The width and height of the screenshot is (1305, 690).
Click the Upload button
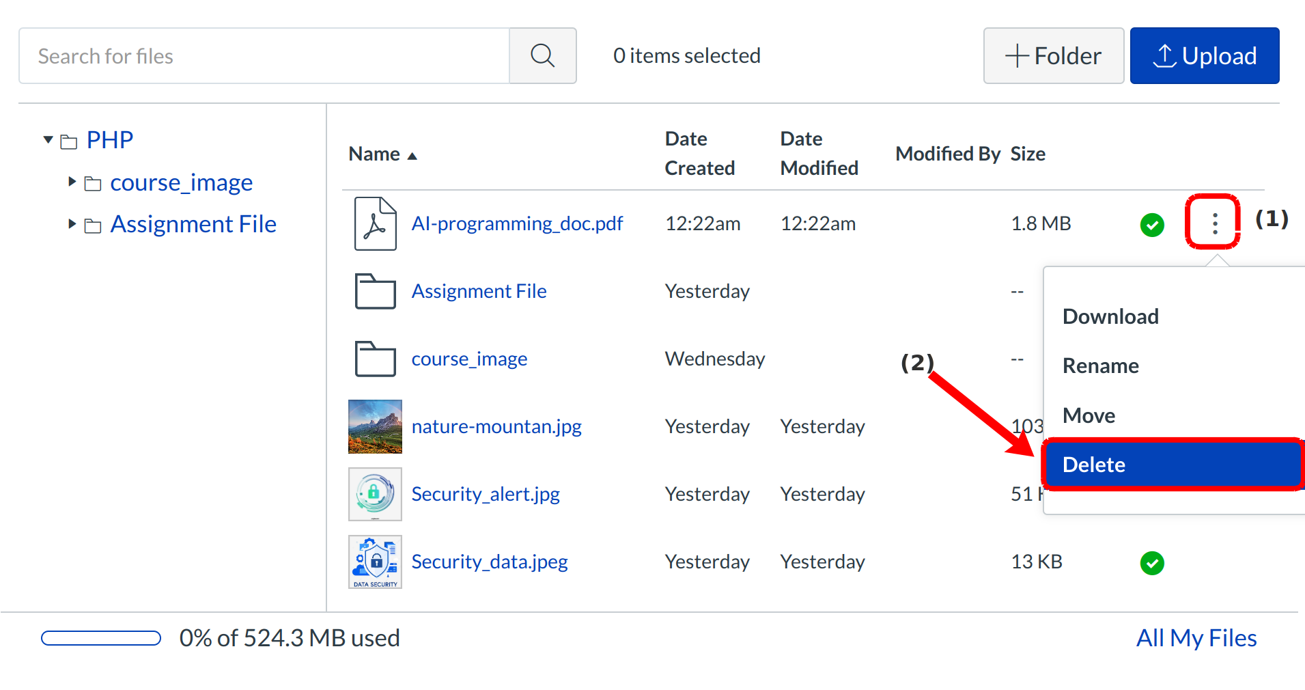[1204, 56]
